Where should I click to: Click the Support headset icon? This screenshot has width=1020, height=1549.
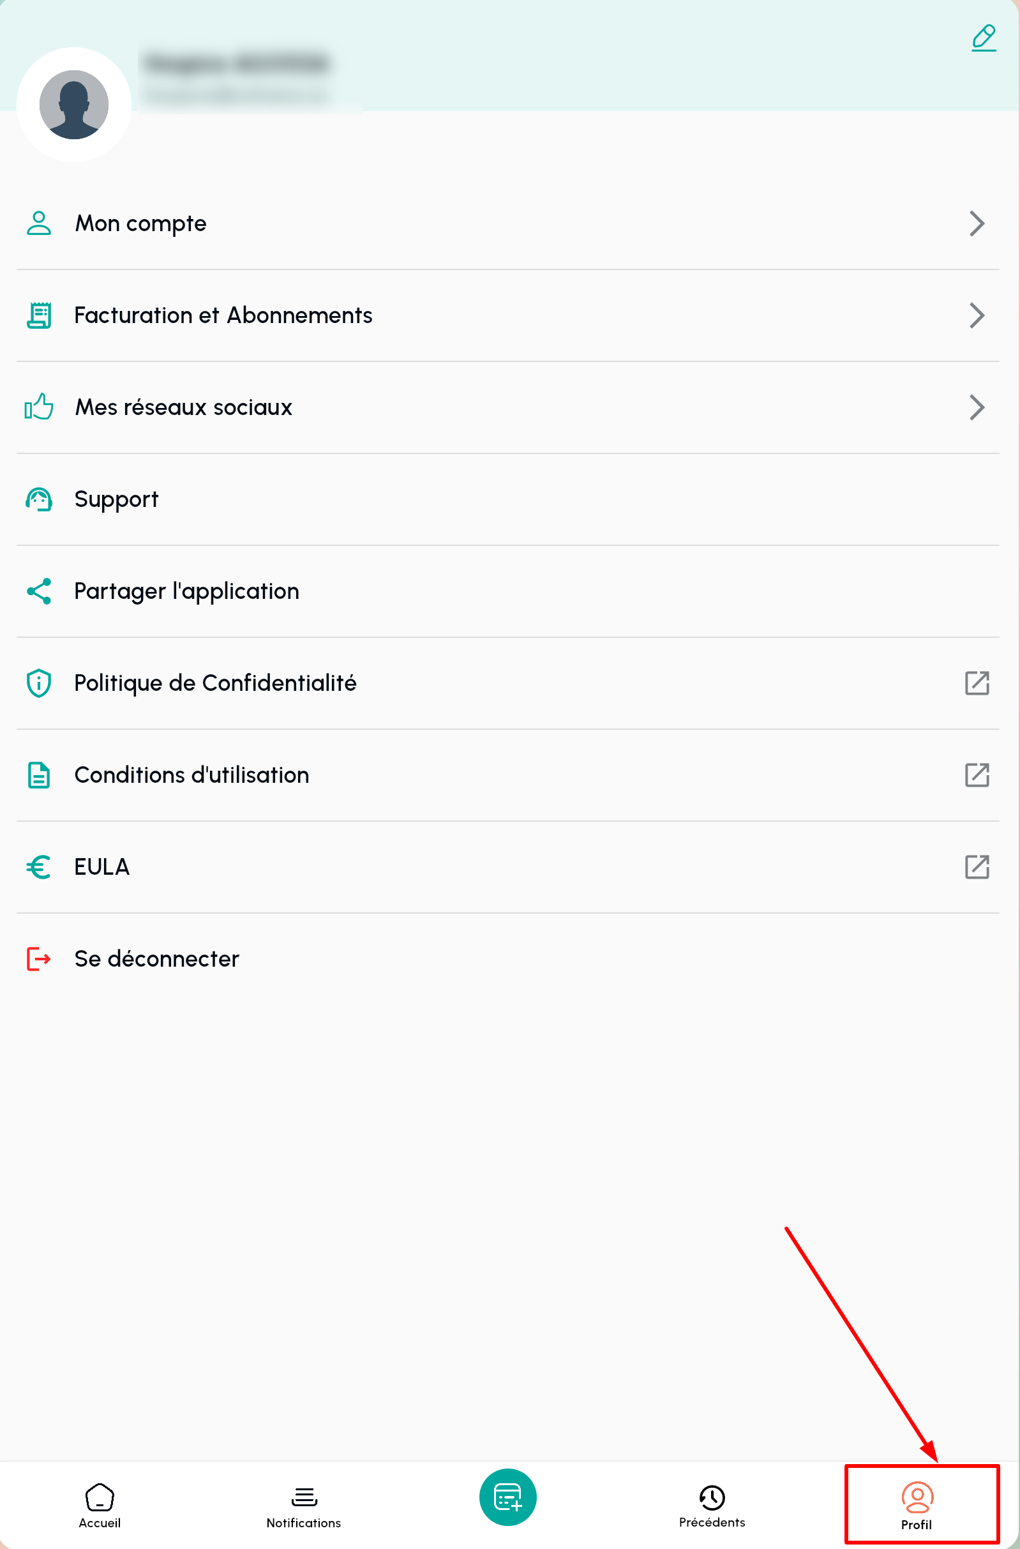click(x=39, y=499)
